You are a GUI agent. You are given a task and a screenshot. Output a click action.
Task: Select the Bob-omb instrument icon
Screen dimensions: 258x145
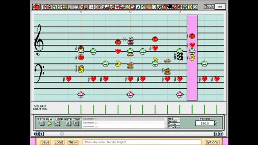[169, 7]
